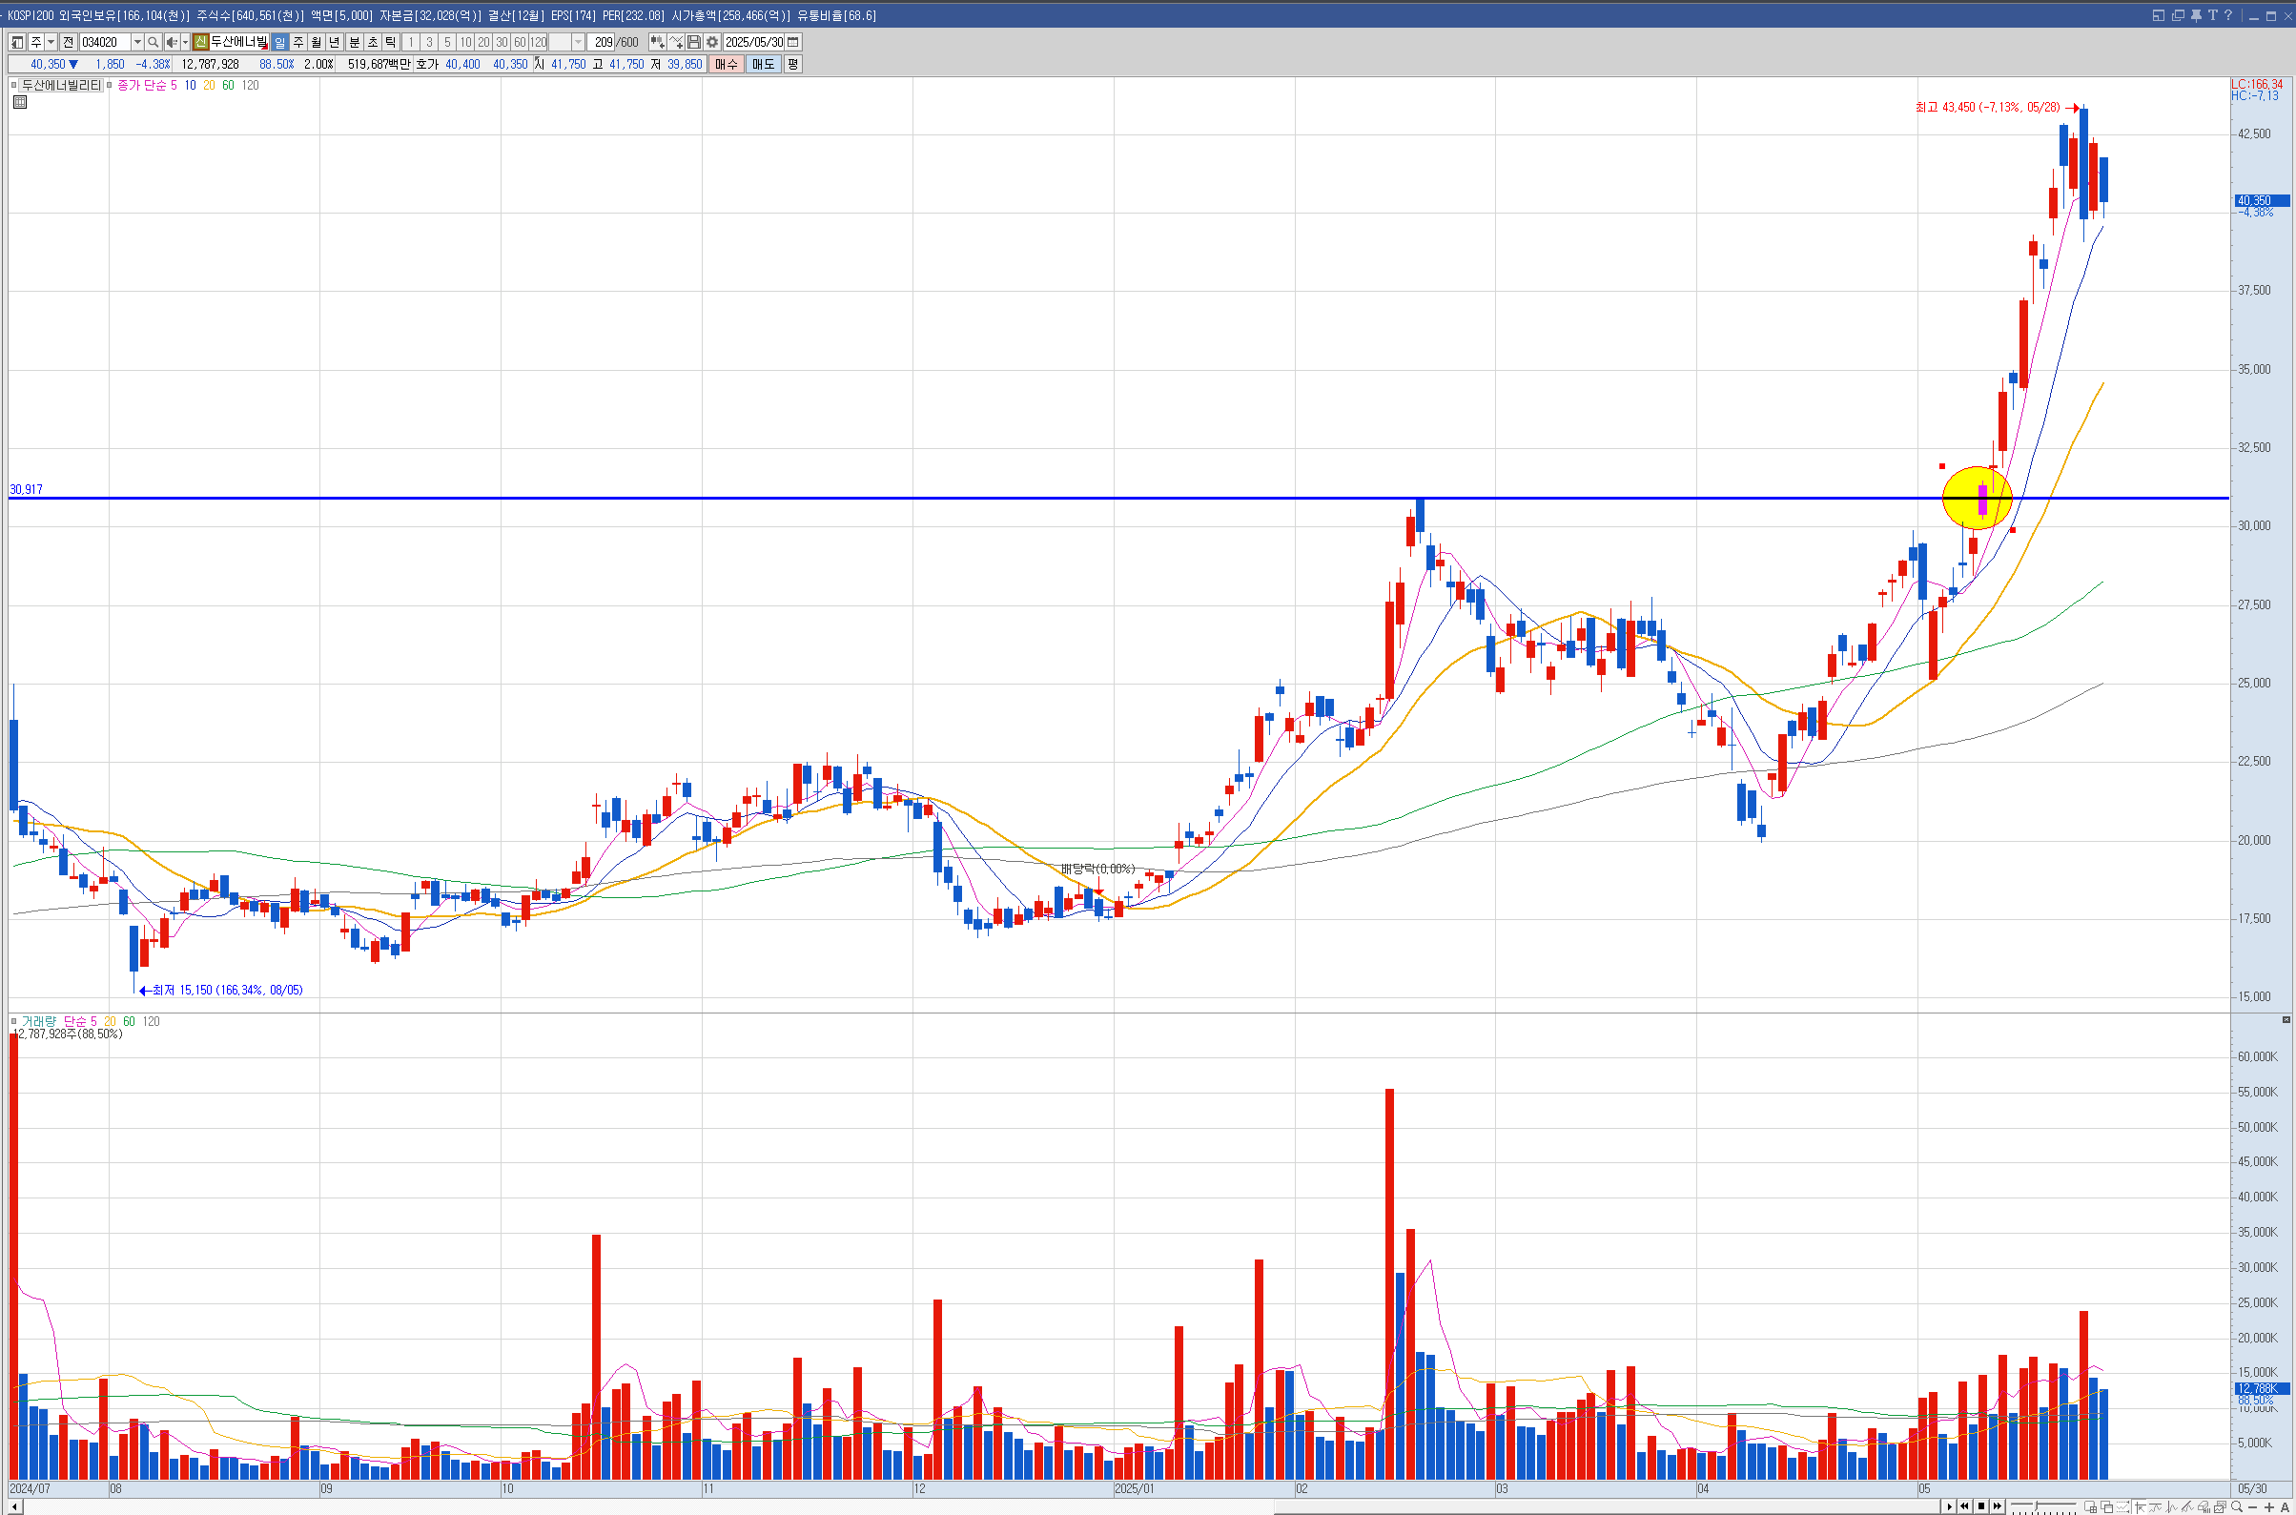The image size is (2296, 1515).
Task: Click the sound speaker icon
Action: coord(171,43)
